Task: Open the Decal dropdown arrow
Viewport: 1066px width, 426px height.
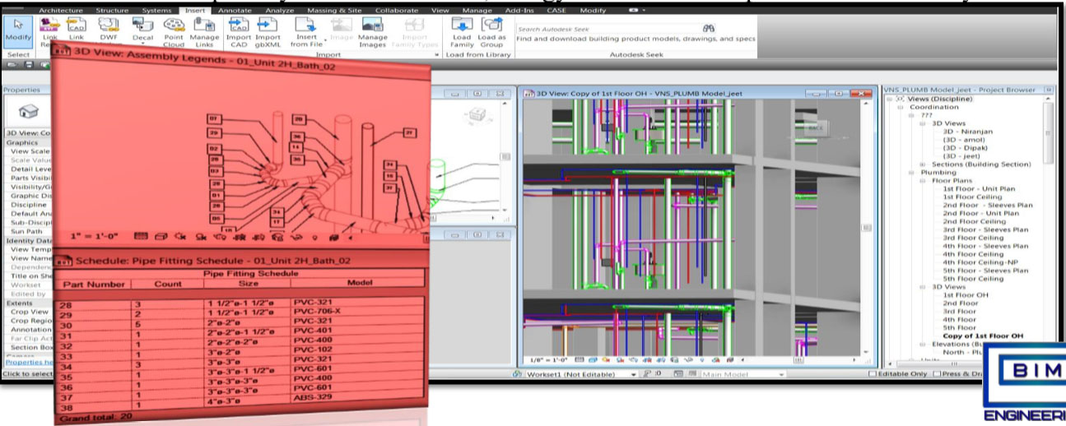Action: [142, 45]
